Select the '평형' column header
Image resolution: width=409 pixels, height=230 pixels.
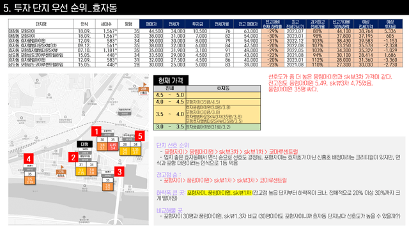pos(128,24)
